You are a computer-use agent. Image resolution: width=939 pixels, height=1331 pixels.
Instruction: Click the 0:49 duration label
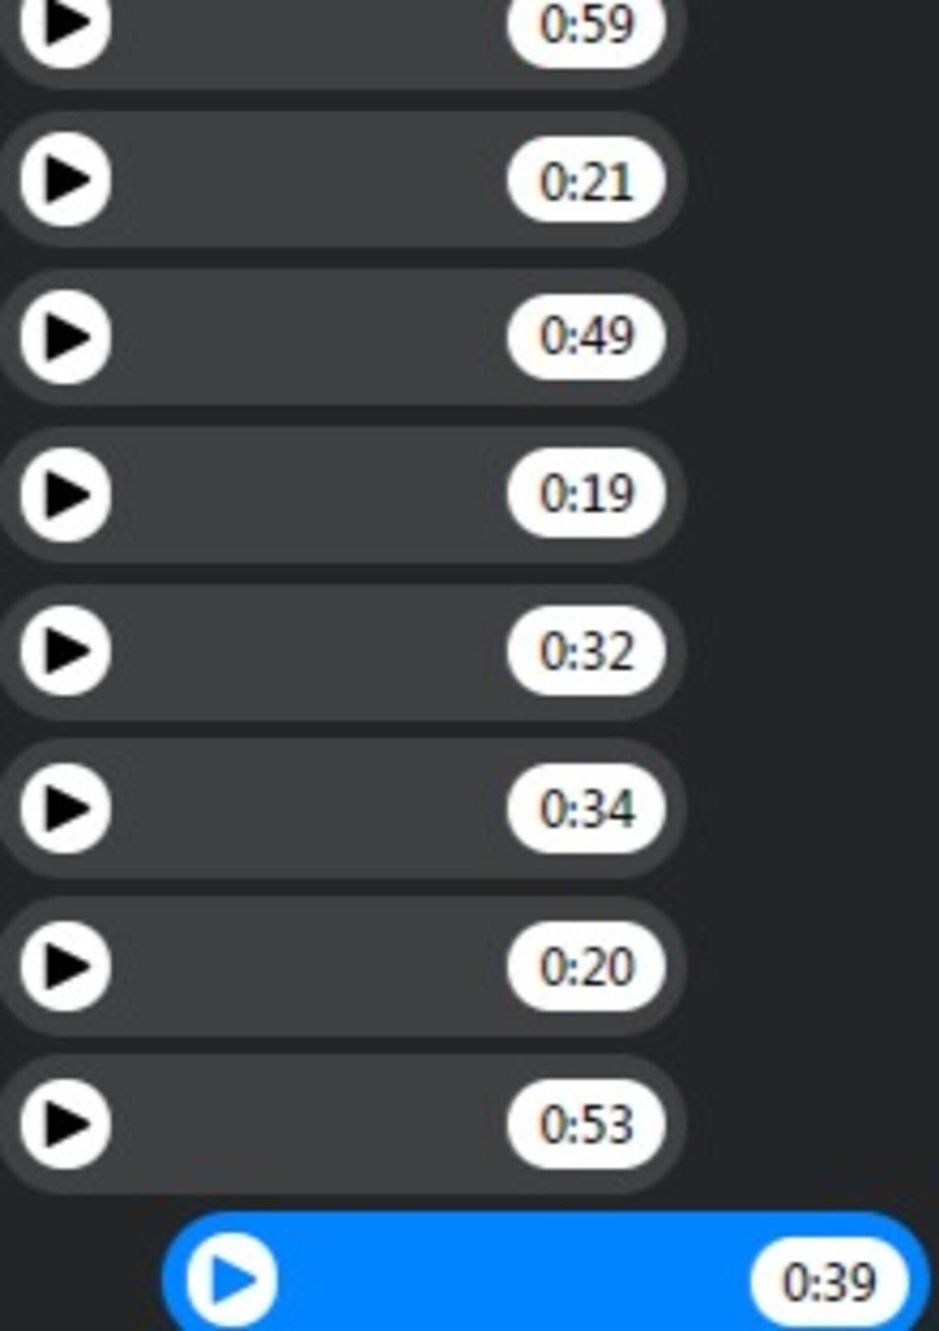coord(586,336)
